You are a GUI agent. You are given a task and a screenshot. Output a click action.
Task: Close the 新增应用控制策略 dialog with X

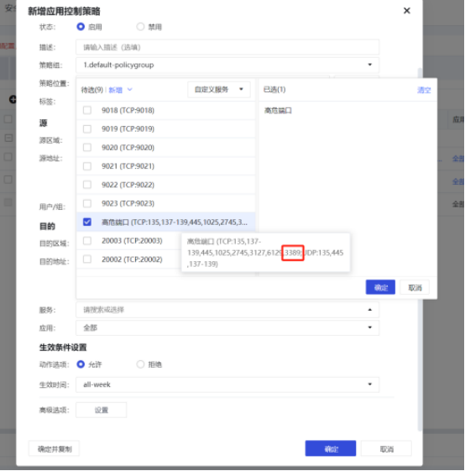pos(407,11)
